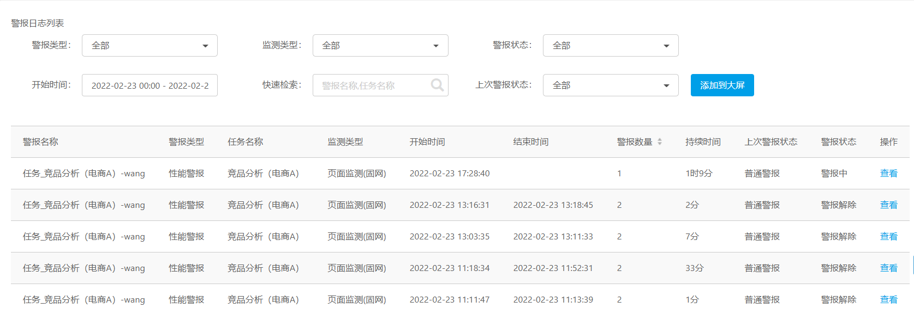Open the 警报类型 dropdown
Viewport: 914px width, 314px height.
[150, 46]
